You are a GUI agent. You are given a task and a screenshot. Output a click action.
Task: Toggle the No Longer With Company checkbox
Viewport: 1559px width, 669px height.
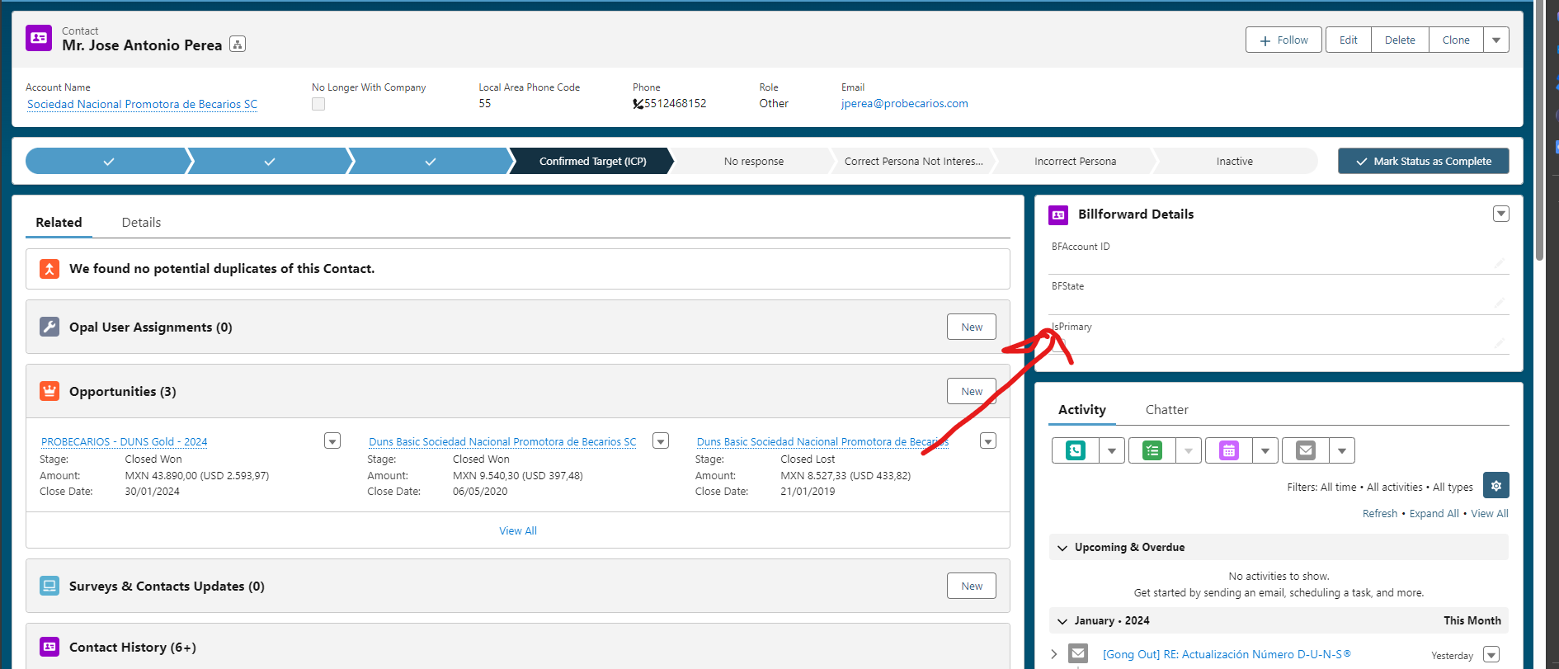(318, 104)
